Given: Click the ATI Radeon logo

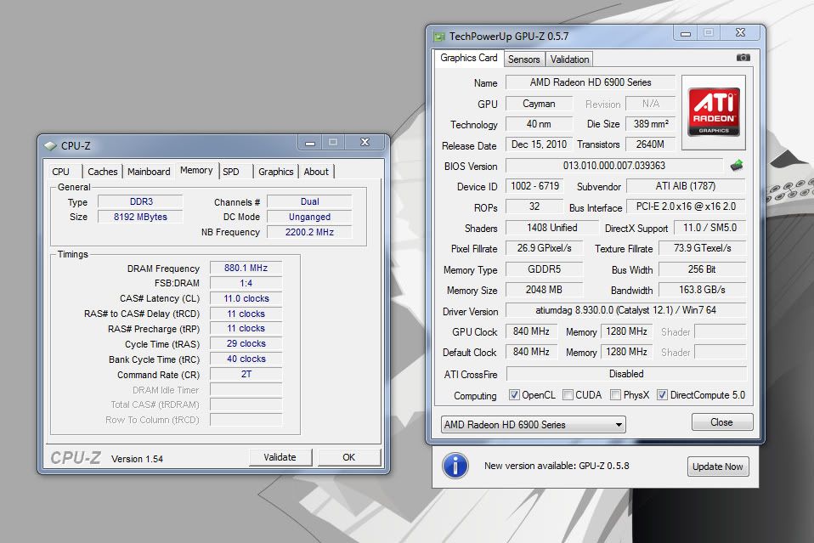Looking at the screenshot, I should coord(713,112).
